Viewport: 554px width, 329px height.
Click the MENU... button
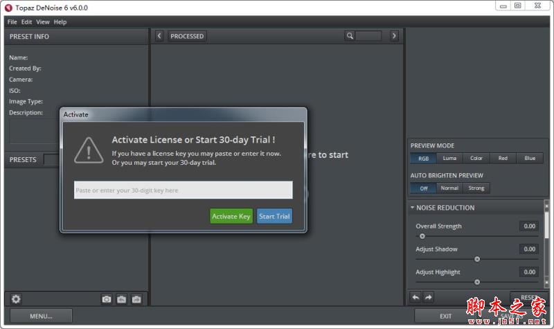(41, 317)
